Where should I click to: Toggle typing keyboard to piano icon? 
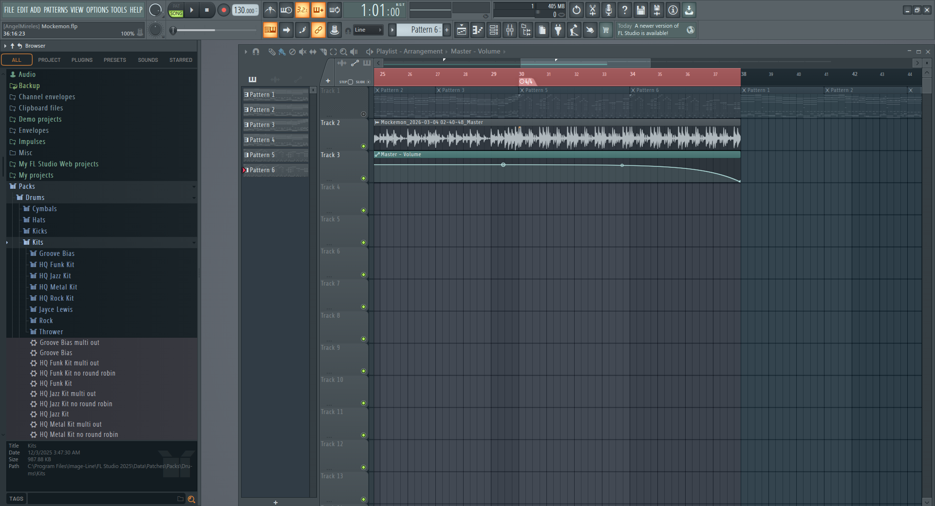pos(270,30)
